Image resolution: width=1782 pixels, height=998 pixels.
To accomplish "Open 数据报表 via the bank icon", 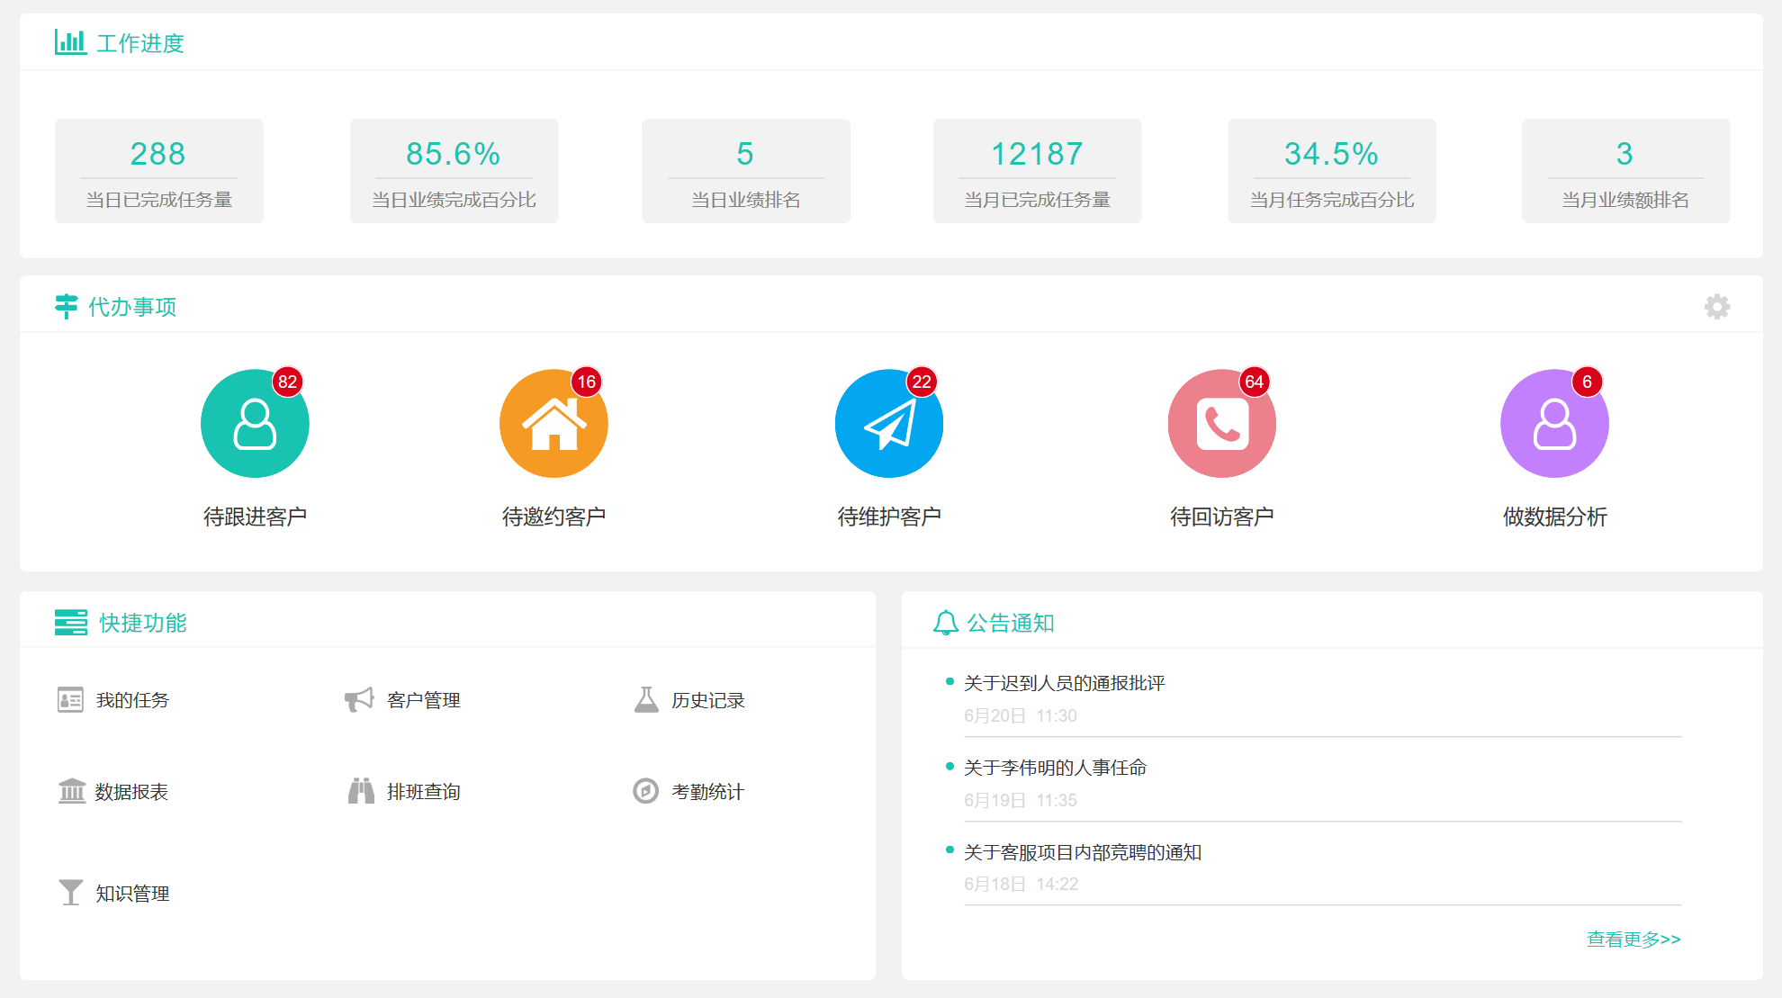I will (x=70, y=791).
